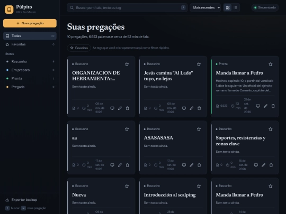Click the search magnifier icon
Image resolution: width=286 pixels, height=214 pixels.
point(72,7)
